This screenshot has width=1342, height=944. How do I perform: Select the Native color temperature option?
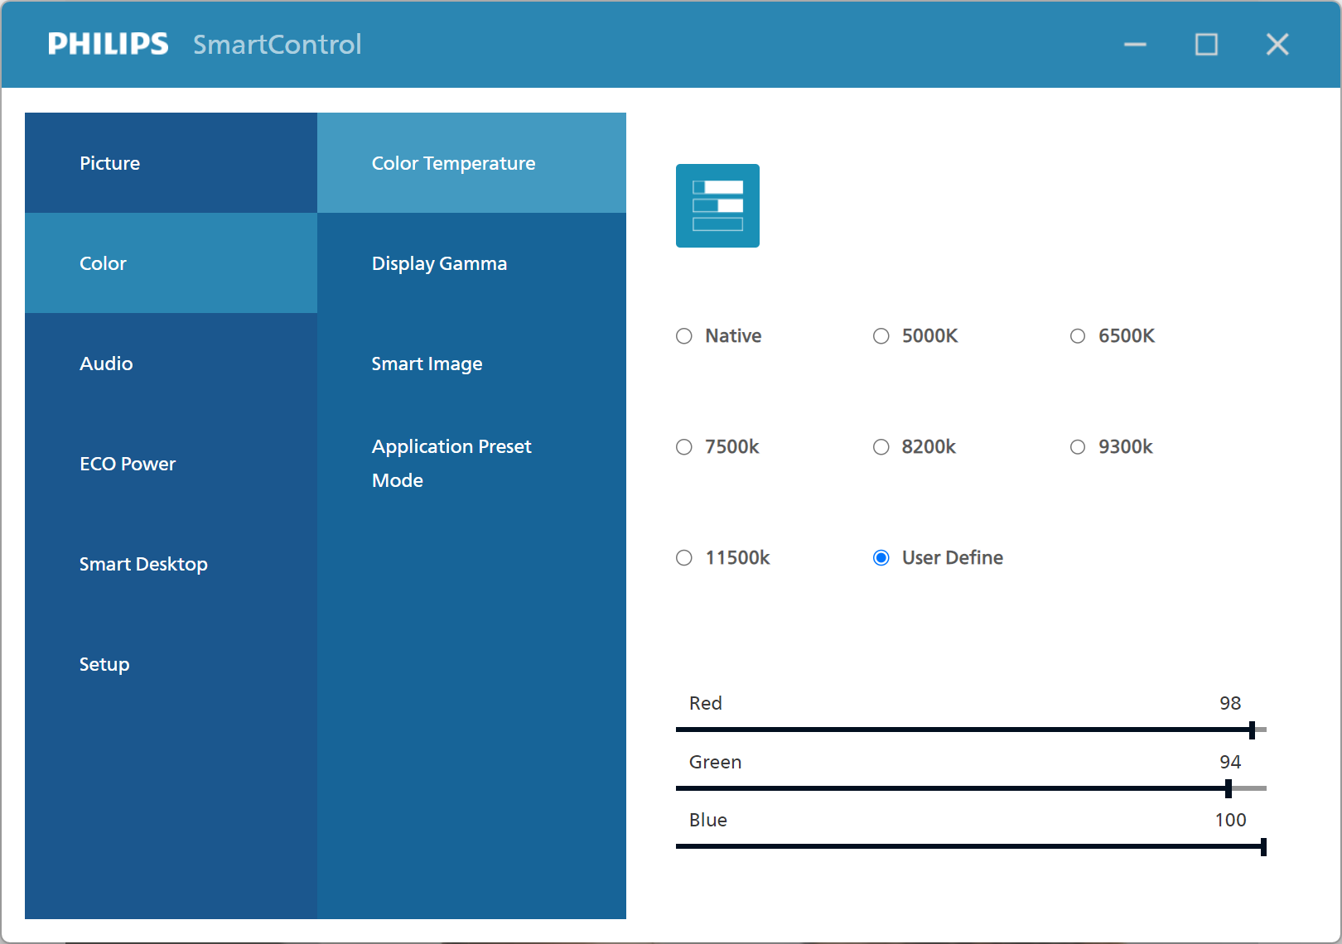pos(684,336)
